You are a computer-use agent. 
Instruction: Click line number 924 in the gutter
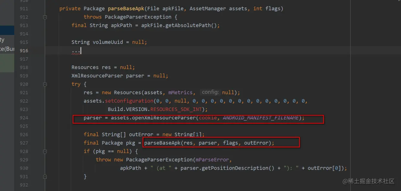24,118
